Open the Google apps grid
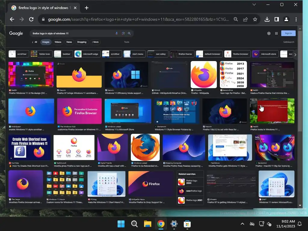Image resolution: width=308 pixels, height=231 pixels. [x=276, y=33]
